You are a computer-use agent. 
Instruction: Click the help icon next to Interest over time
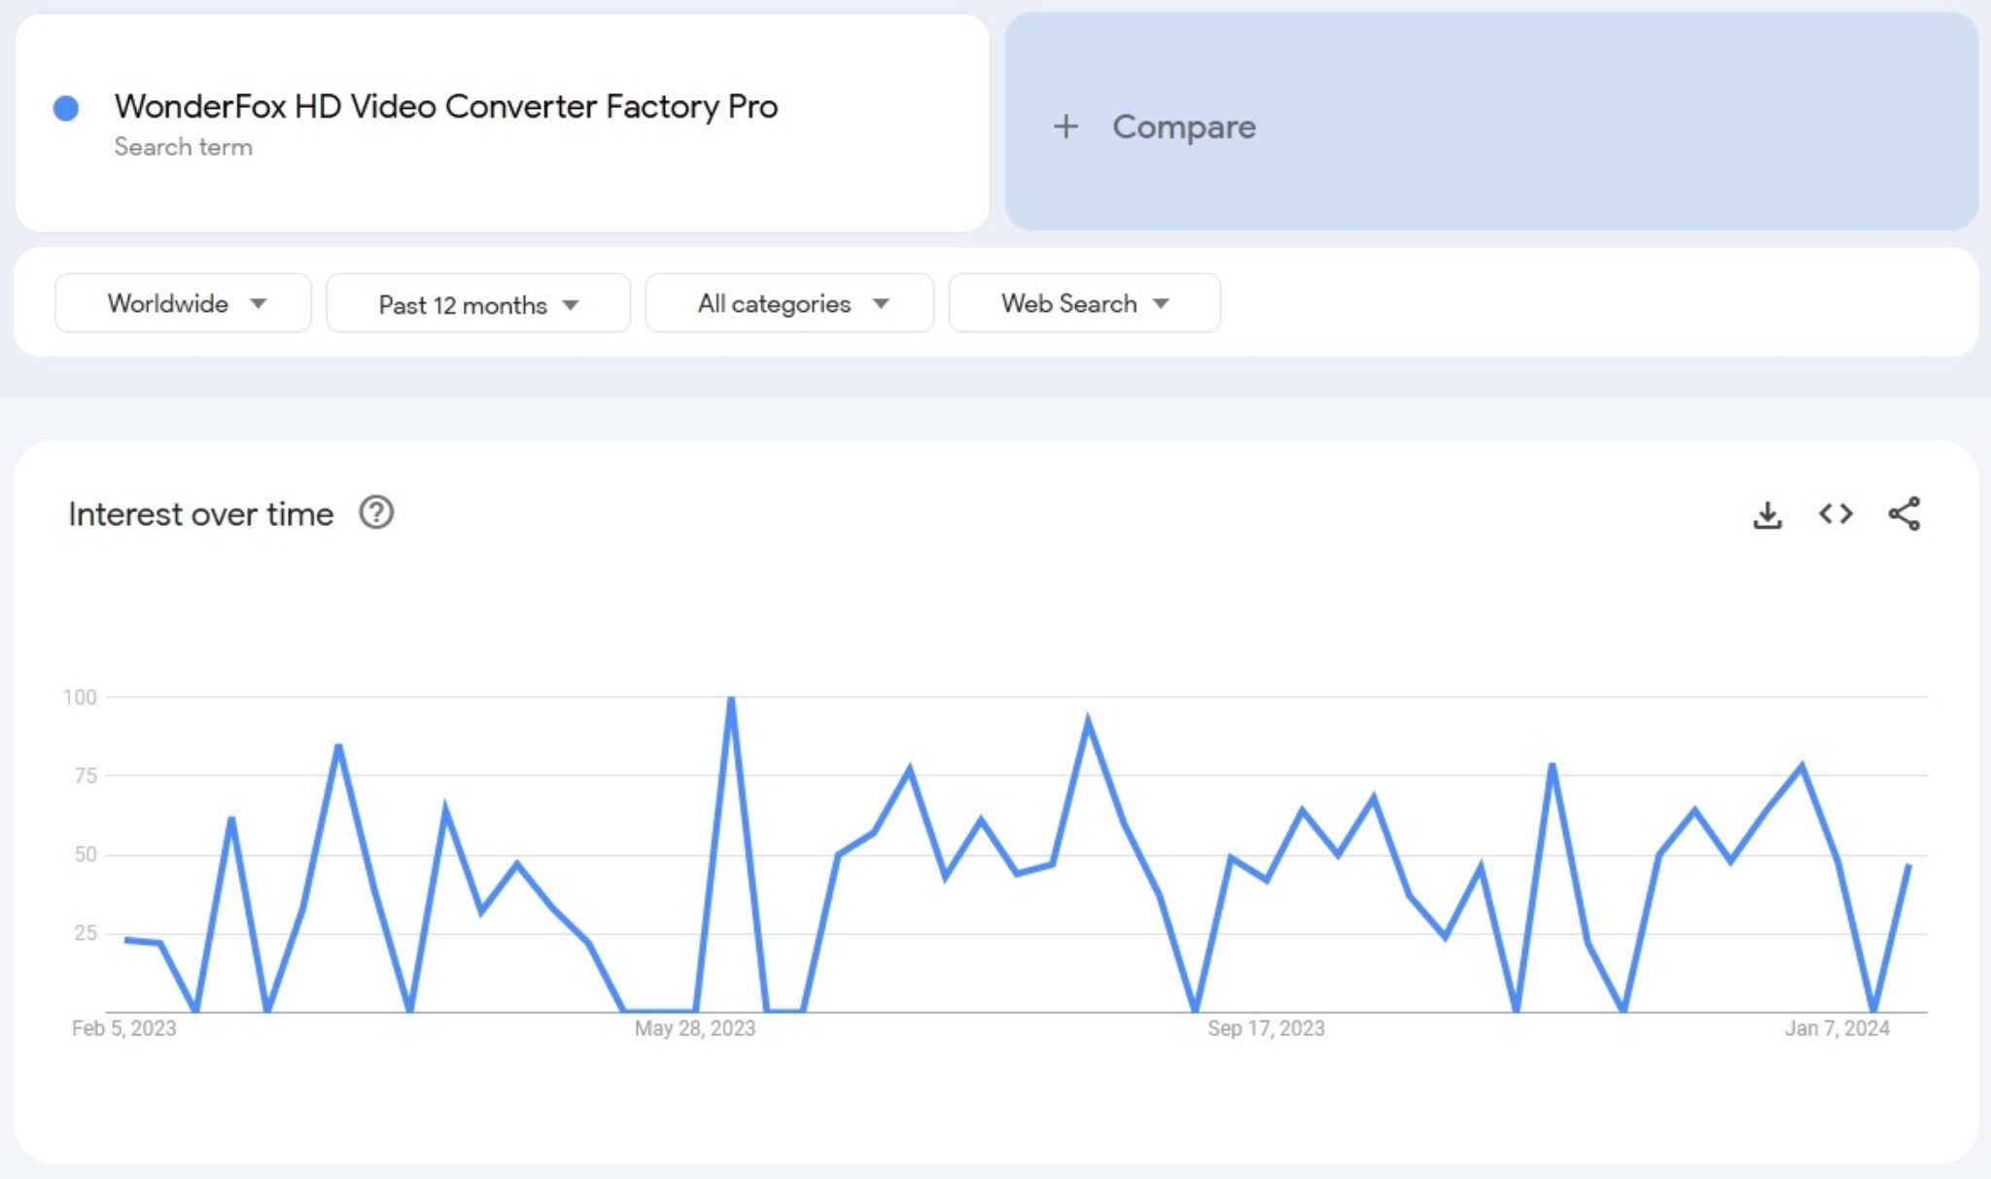376,512
